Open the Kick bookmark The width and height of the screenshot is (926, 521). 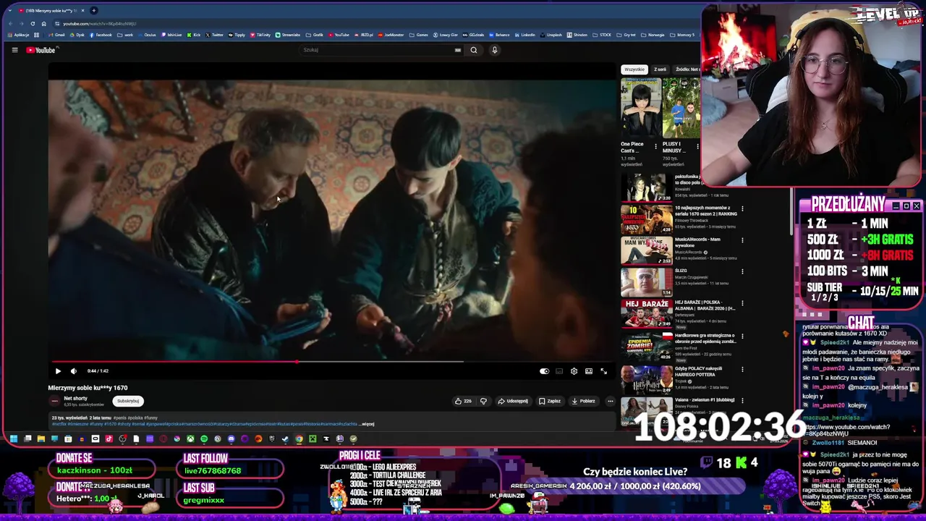pyautogui.click(x=193, y=35)
